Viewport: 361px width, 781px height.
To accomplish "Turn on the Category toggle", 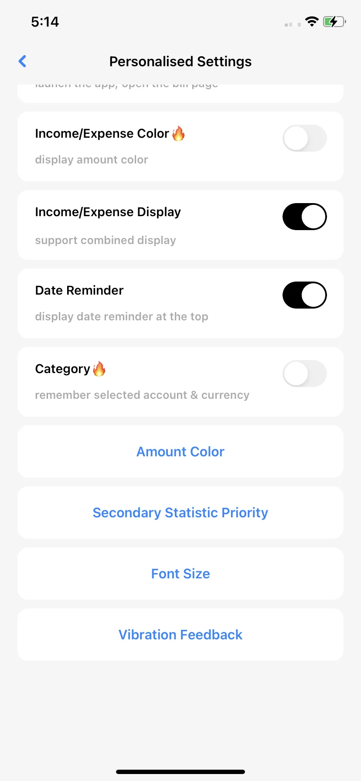I will 305,374.
